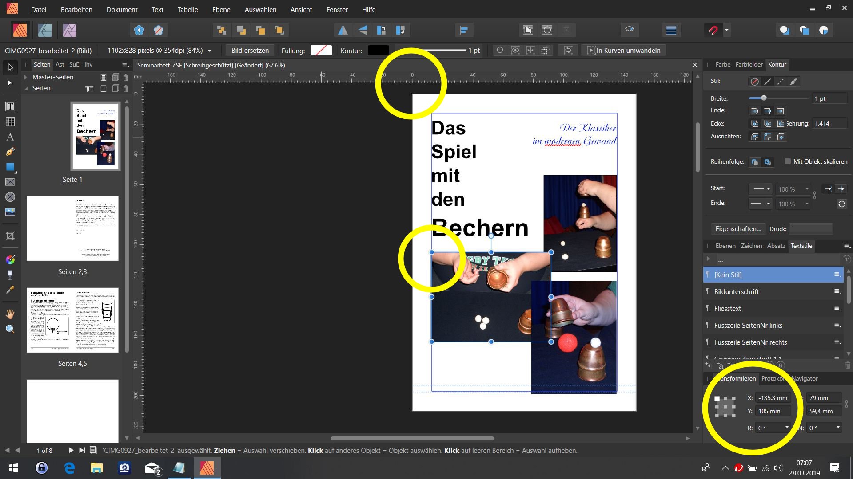Select the Transparency tool
The image size is (853, 479).
click(10, 275)
